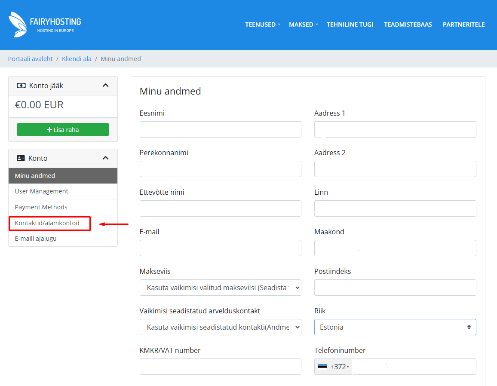Open the Riik country dropdown
Viewport: 497px width, 386px height.
pyautogui.click(x=395, y=327)
